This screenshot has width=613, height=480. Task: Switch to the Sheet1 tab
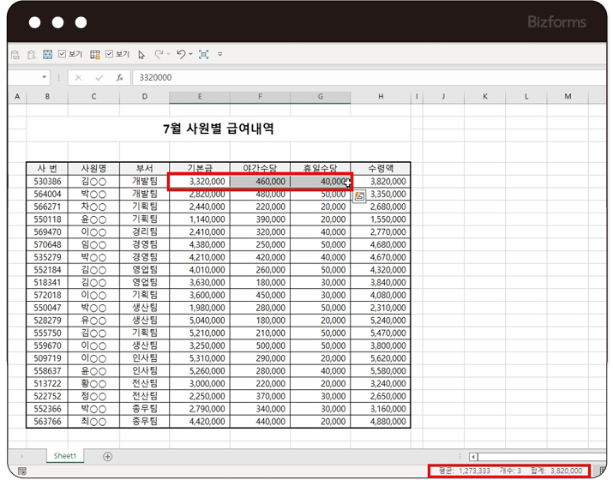[66, 456]
